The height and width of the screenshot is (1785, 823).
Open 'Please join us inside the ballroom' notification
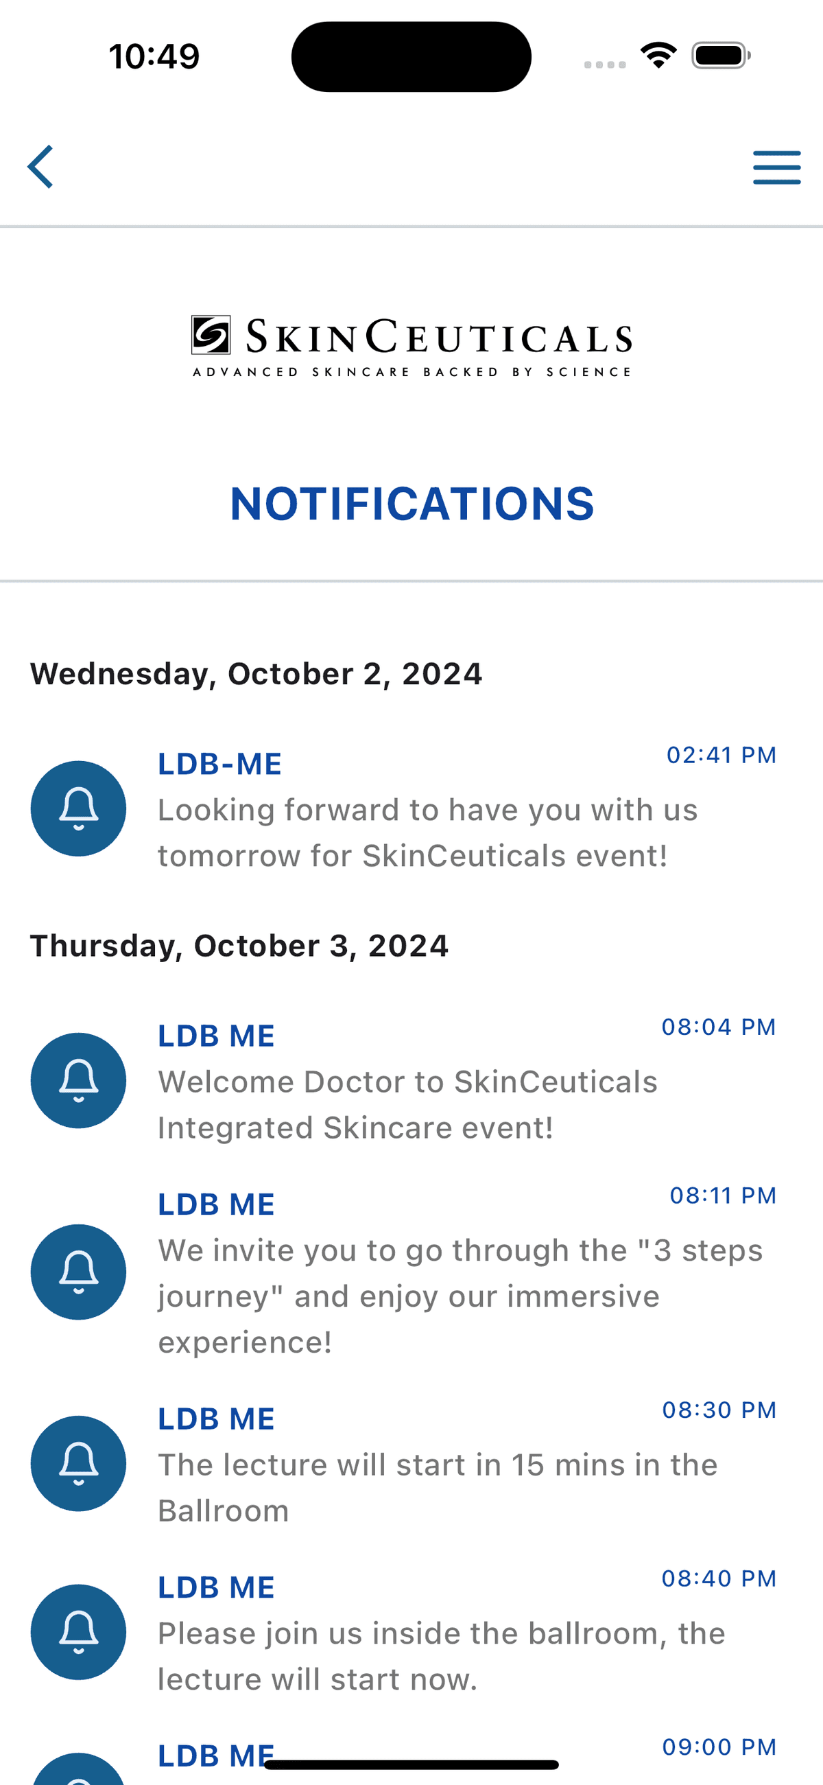[x=441, y=1656]
